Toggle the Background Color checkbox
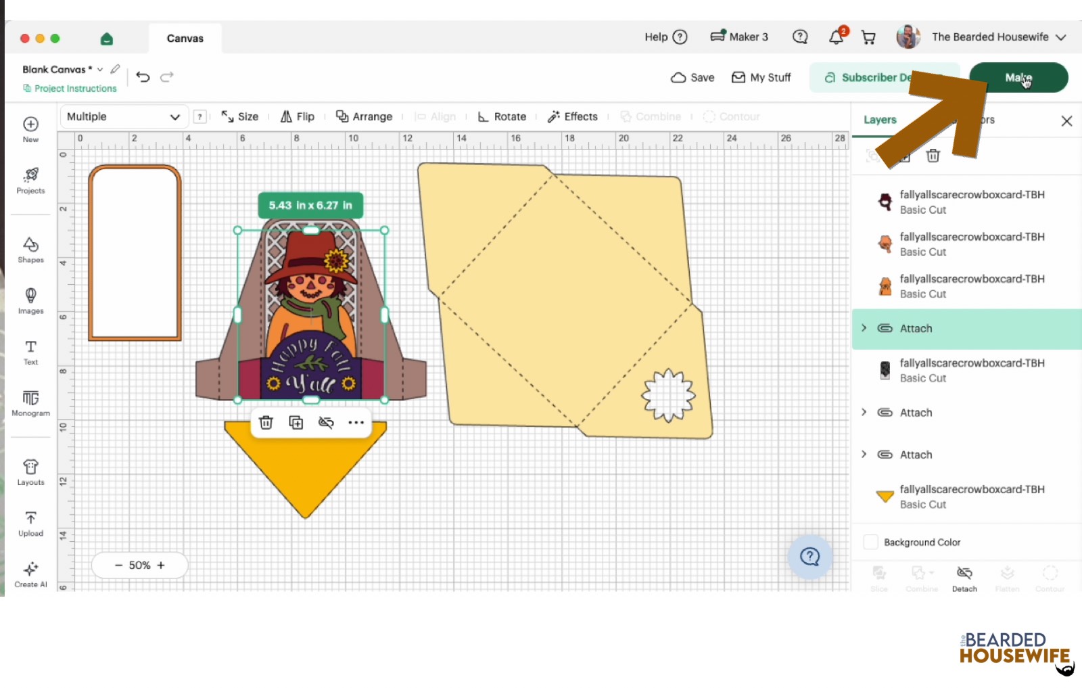This screenshot has width=1082, height=688. (x=871, y=542)
